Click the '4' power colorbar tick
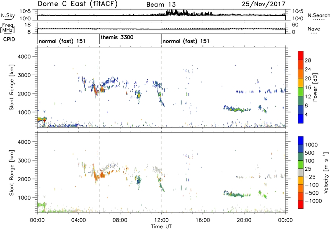This screenshot has height=229, width=330. coord(306,114)
